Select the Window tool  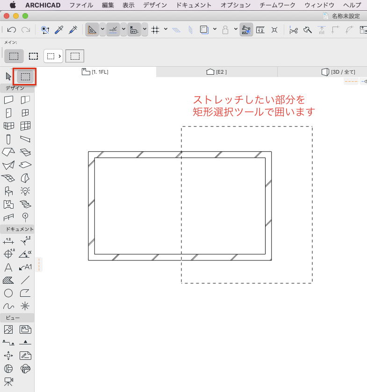25,113
